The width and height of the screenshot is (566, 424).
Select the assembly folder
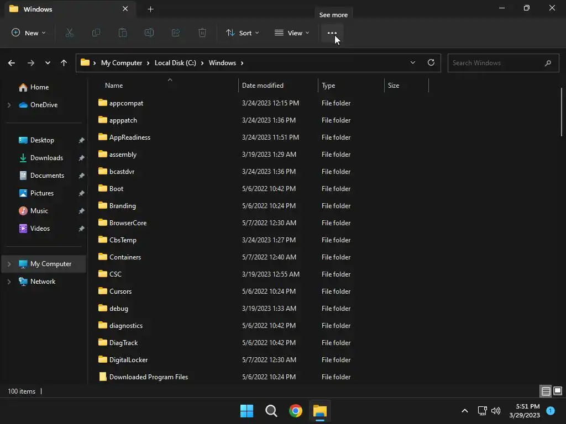(x=123, y=155)
